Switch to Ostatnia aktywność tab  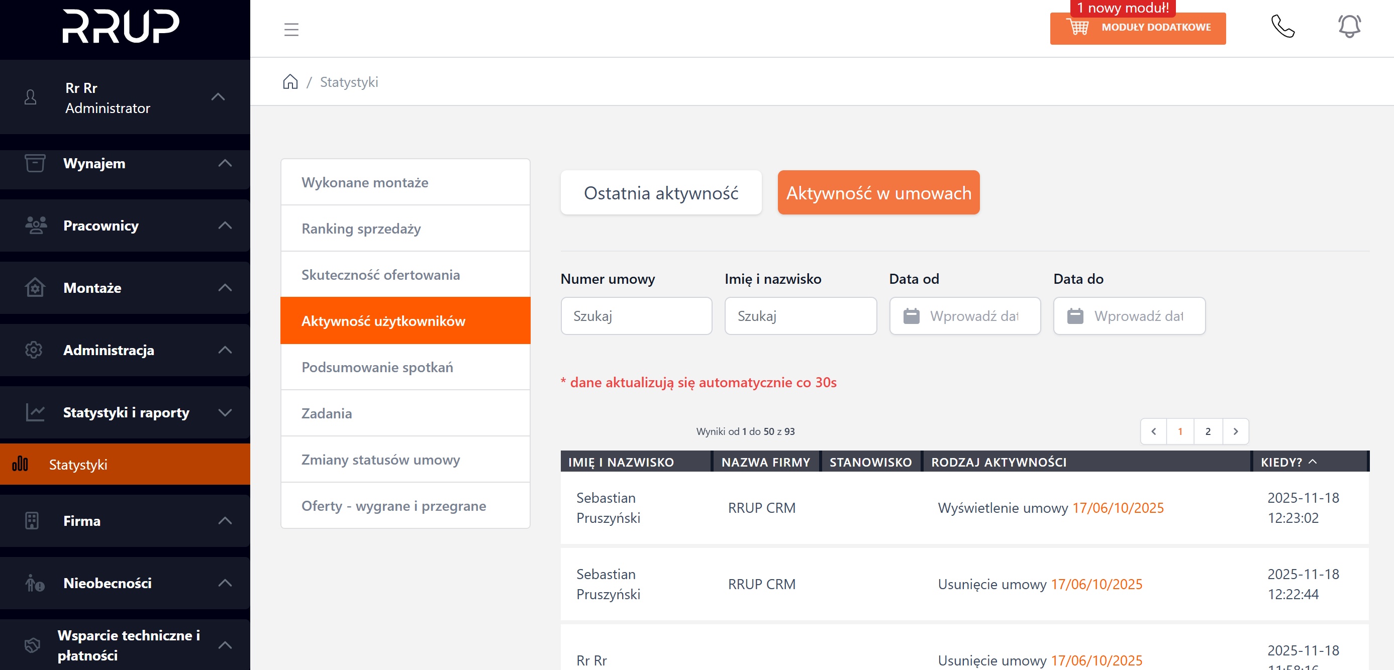coord(660,193)
